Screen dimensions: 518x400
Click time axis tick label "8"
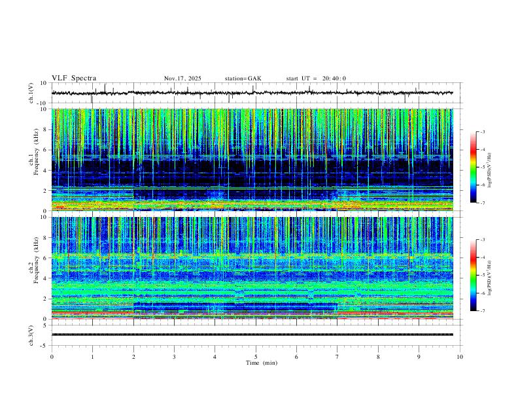pos(378,357)
